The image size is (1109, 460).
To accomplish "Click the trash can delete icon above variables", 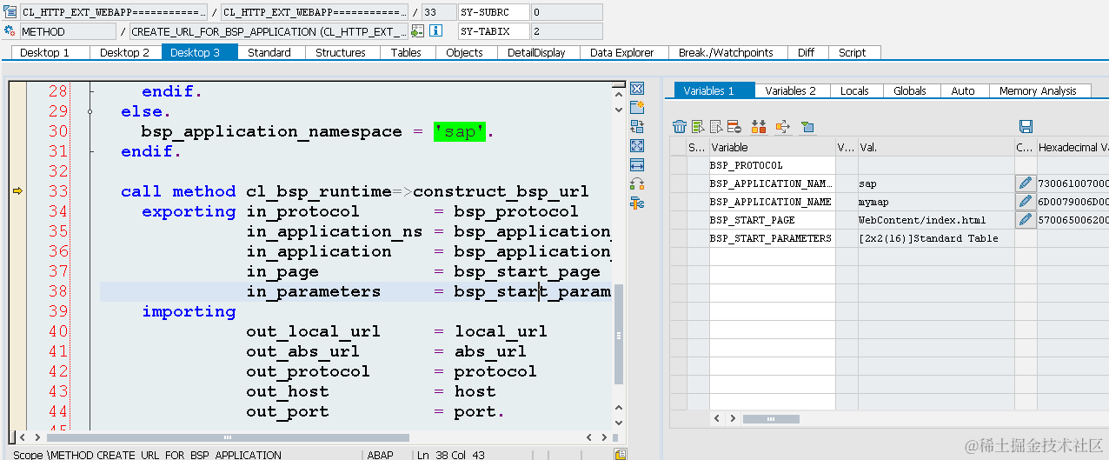I will coord(680,127).
